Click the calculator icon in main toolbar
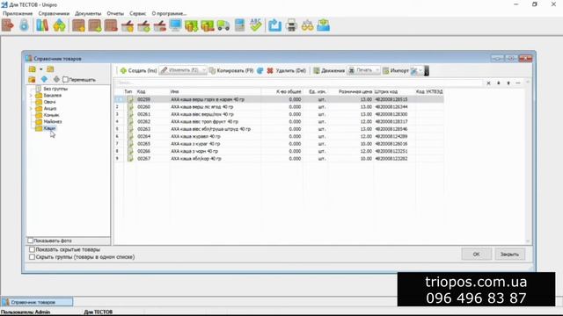 click(239, 25)
